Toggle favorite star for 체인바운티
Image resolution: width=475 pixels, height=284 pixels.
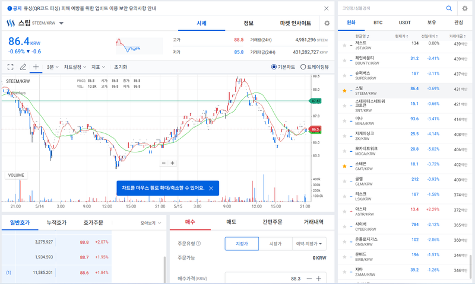tap(344, 60)
